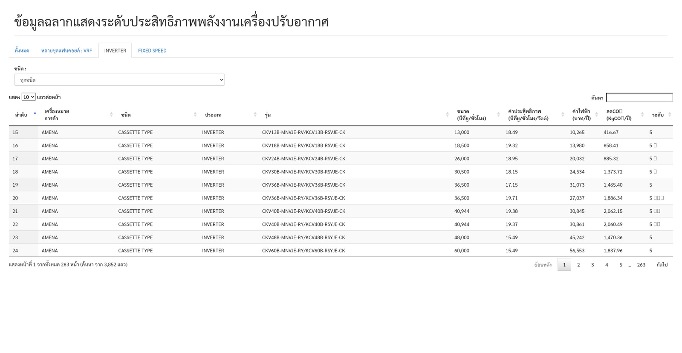
Task: Click efficiency value 17.15
Action: (511, 185)
